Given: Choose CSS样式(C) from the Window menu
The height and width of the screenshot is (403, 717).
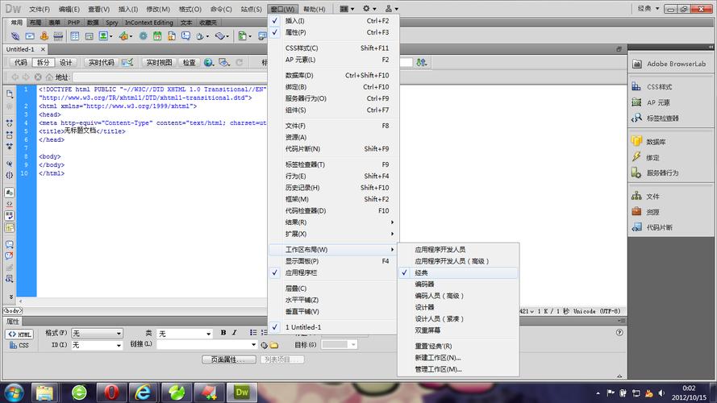Looking at the screenshot, I should point(333,48).
